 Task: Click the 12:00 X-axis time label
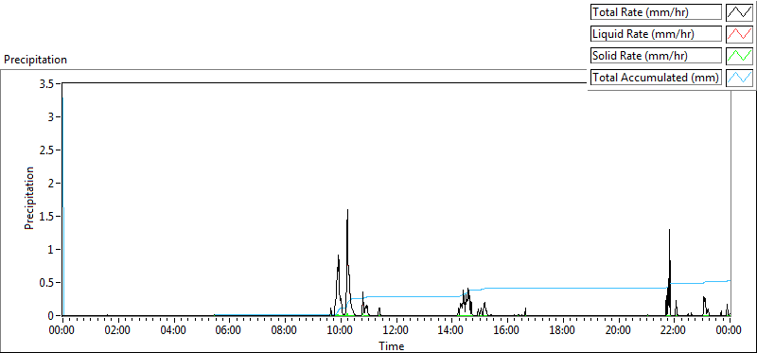pos(396,331)
